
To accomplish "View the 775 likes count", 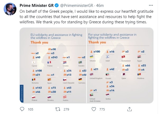I will tap(101, 109).
